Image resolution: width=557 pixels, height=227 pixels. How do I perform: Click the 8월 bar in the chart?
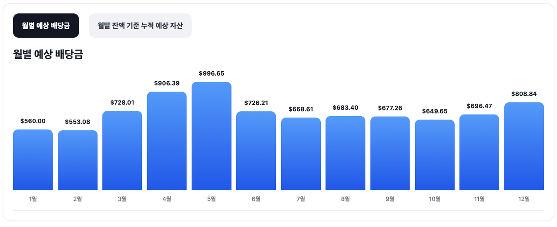click(x=346, y=153)
